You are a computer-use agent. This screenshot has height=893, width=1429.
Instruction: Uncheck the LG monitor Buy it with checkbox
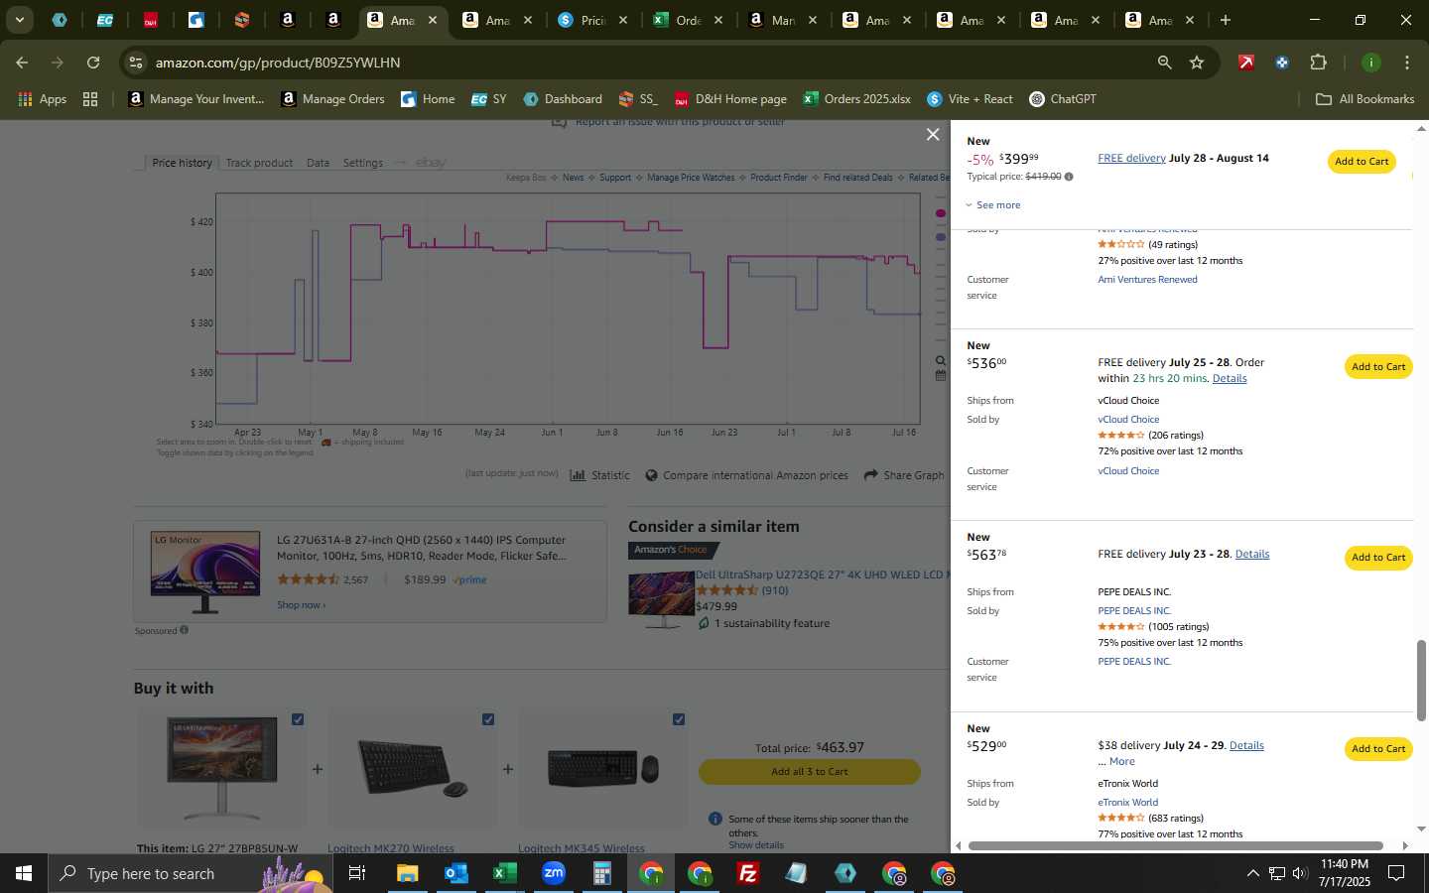click(298, 719)
